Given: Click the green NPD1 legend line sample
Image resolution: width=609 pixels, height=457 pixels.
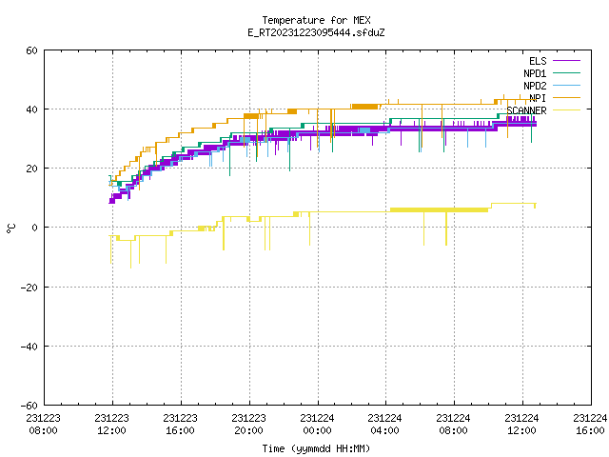Looking at the screenshot, I should coord(566,72).
